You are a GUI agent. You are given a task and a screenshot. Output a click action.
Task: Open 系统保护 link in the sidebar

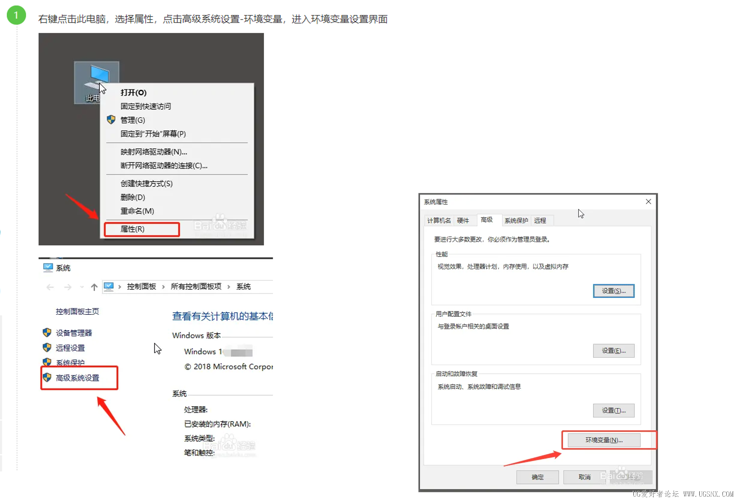[x=70, y=362]
